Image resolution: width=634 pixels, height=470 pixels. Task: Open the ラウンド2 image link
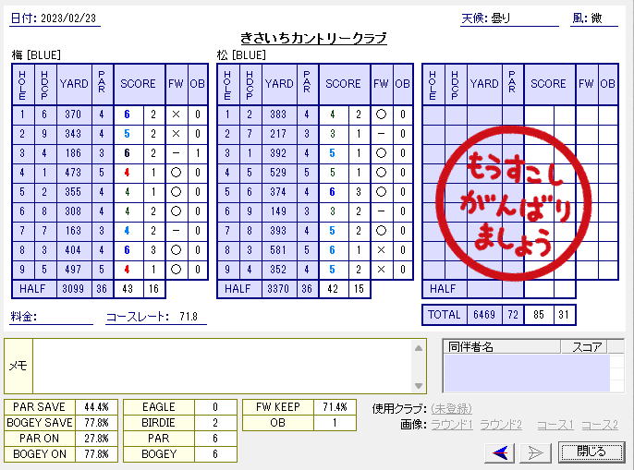coord(501,425)
